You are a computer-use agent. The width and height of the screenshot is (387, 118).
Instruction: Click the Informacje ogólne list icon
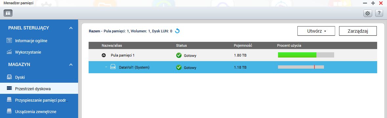pyautogui.click(x=9, y=41)
